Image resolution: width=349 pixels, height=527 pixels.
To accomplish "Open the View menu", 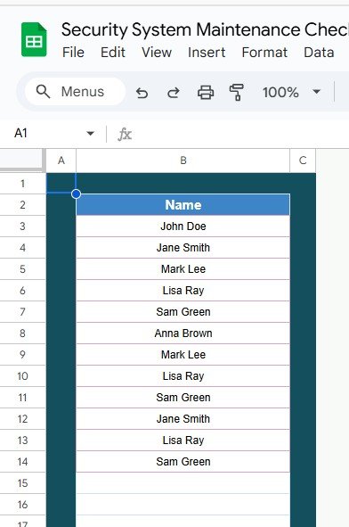I will [157, 53].
